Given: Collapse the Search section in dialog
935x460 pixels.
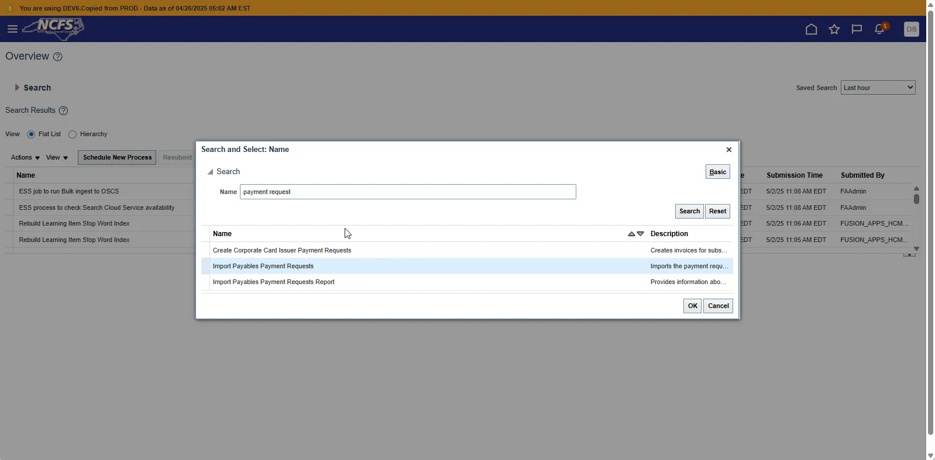Looking at the screenshot, I should (x=210, y=172).
